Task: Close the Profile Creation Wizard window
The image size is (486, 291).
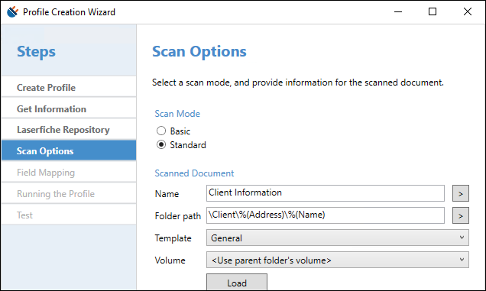Action: pyautogui.click(x=468, y=11)
